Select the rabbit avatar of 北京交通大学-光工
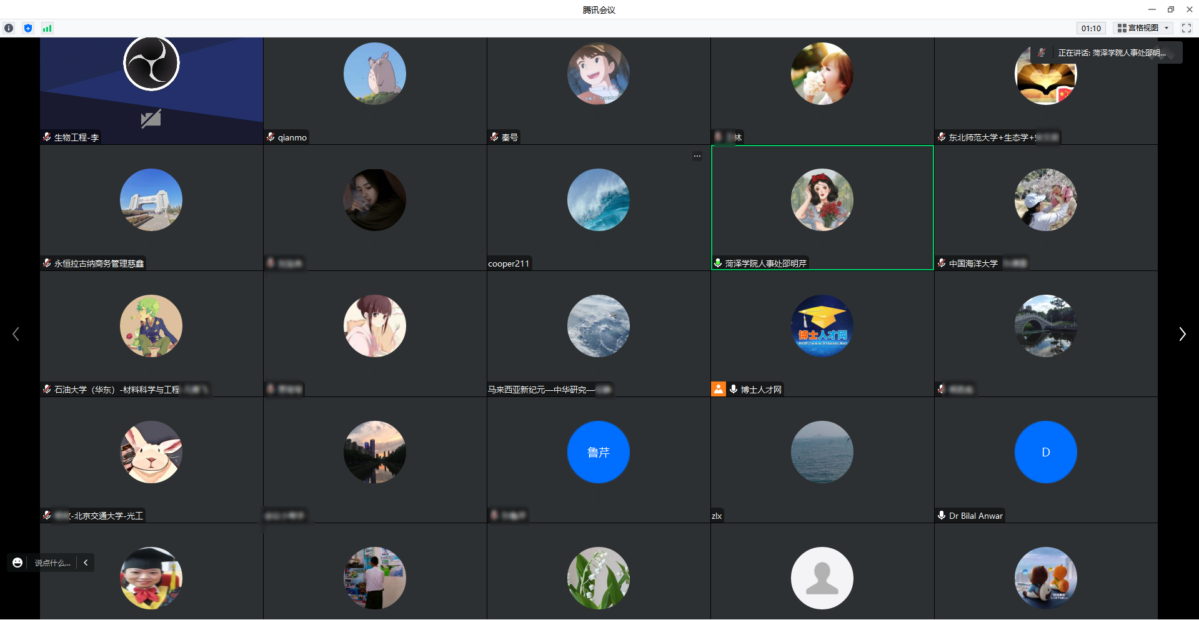The height and width of the screenshot is (620, 1199). pyautogui.click(x=151, y=452)
